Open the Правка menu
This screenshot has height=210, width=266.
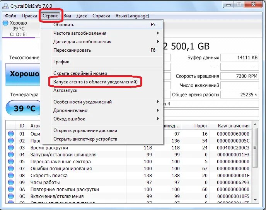[29, 16]
